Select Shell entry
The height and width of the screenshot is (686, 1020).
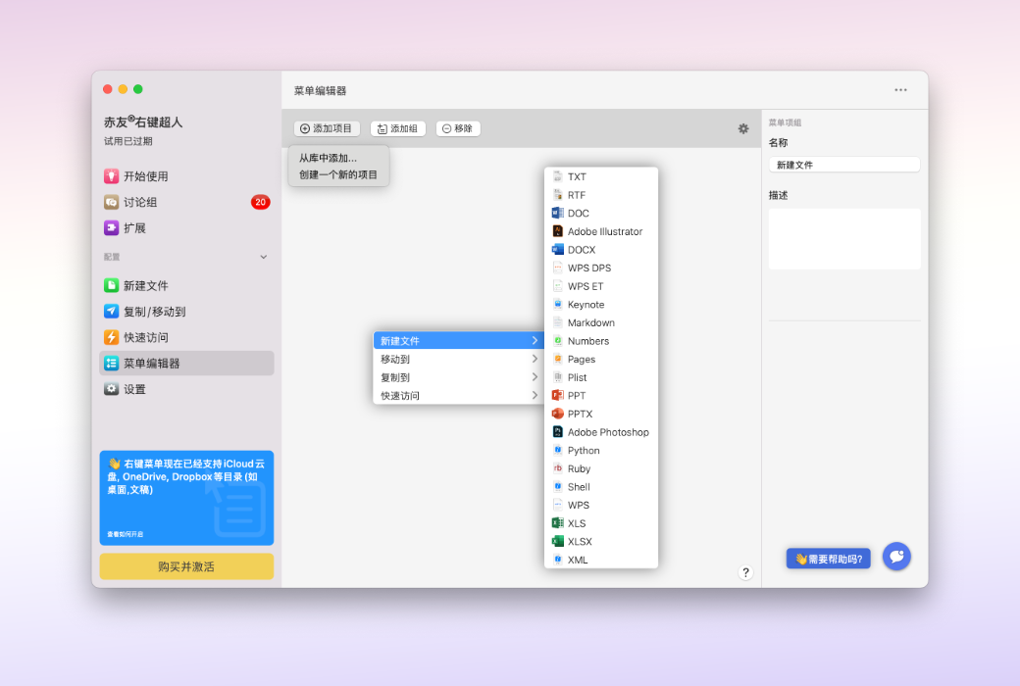(x=601, y=486)
